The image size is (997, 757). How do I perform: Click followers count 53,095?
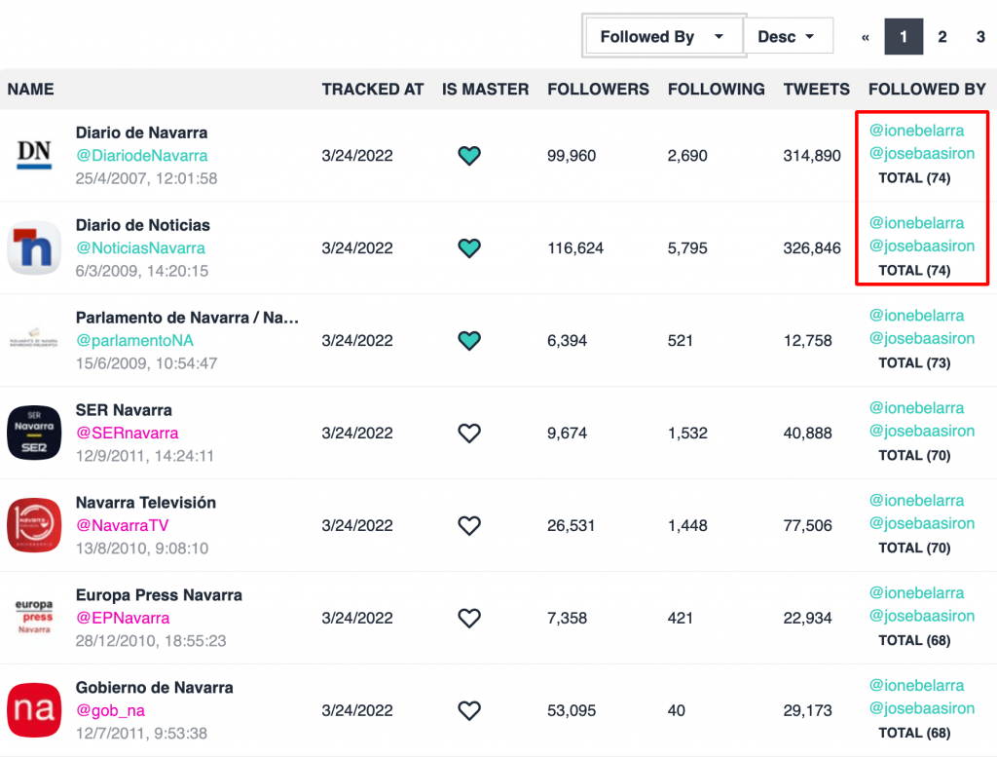coord(572,710)
